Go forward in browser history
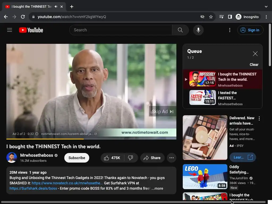This screenshot has height=204, width=272. point(14,17)
